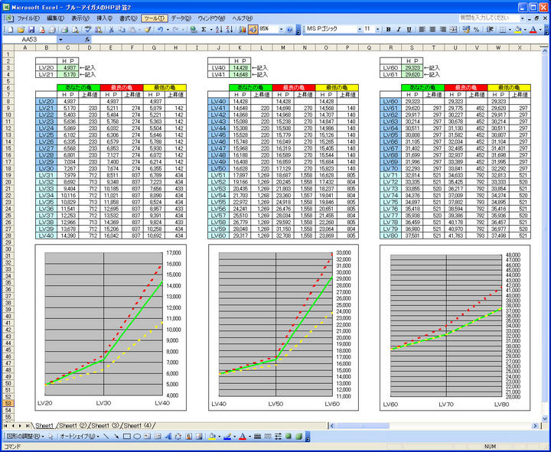Click the red Font Color A button in formatting toolbar
The image size is (551, 452).
pyautogui.click(x=533, y=30)
